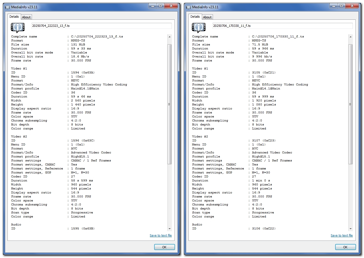Screen dimensions: 364x258
Task: Click the left window scrollbar thumb
Action: [x=170, y=104]
